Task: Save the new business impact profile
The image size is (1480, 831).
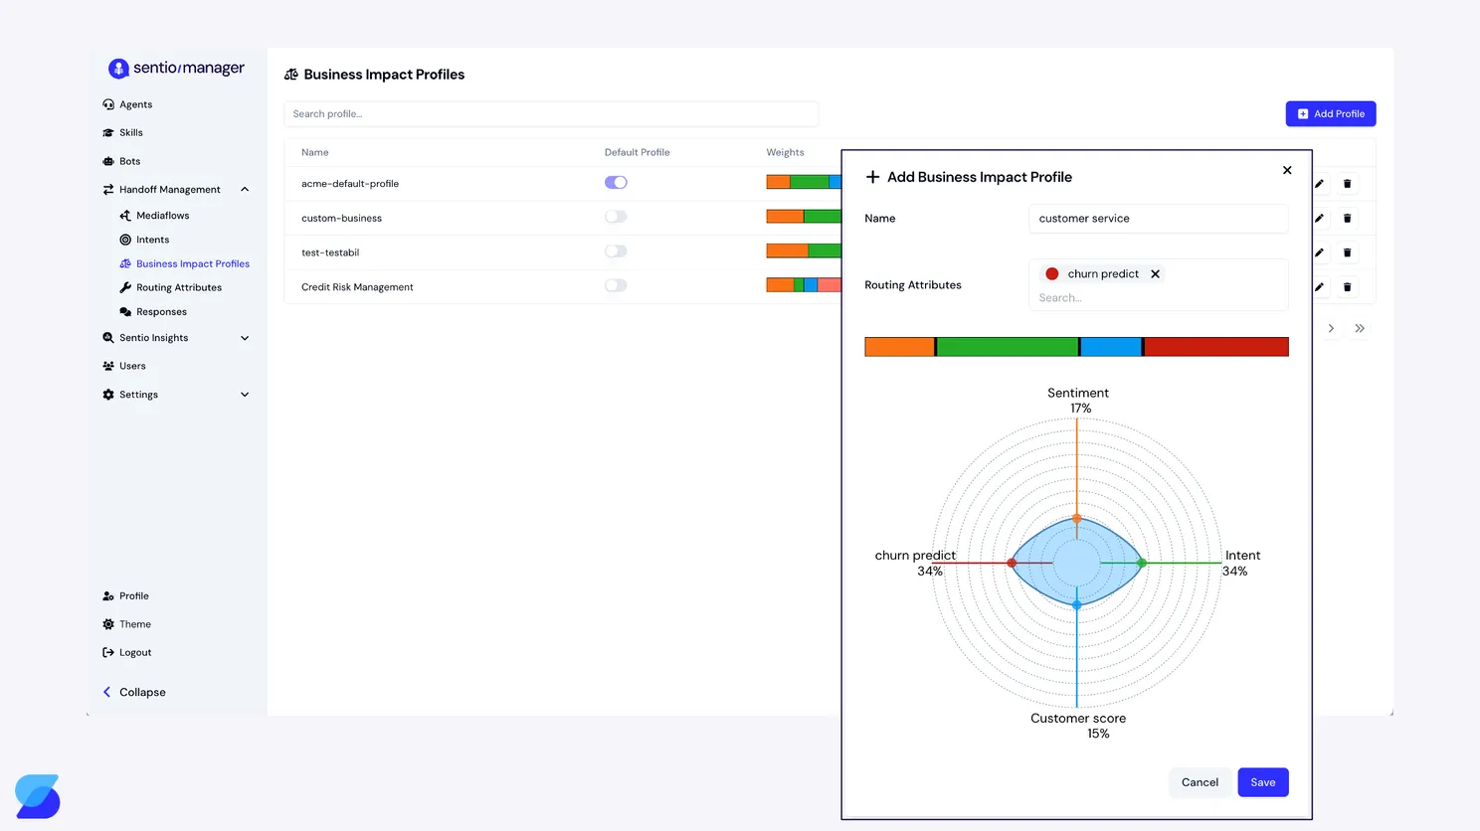Action: [x=1263, y=782]
